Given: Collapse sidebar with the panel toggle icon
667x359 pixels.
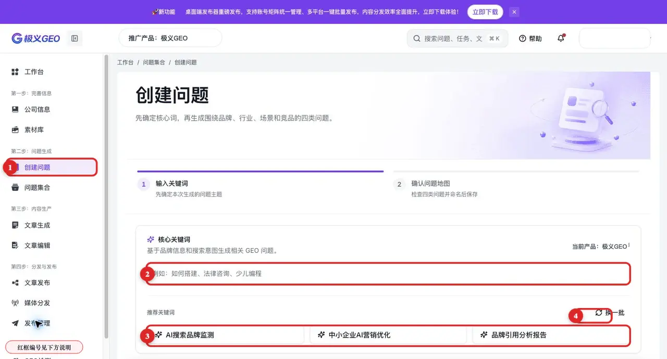Looking at the screenshot, I should (75, 39).
